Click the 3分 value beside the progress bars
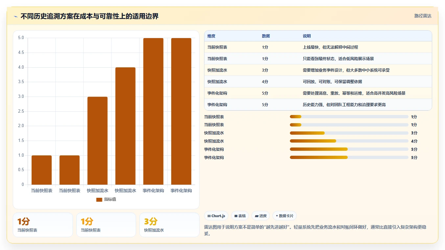This screenshot has height=250, width=445. (414, 133)
